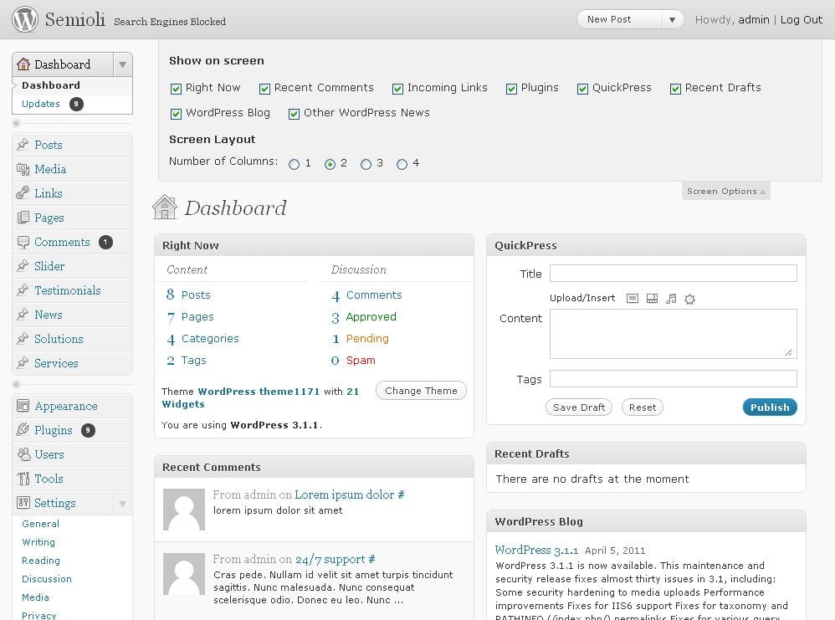Click the Add Media star icon
Screen dimensions: 835x620
(x=690, y=299)
